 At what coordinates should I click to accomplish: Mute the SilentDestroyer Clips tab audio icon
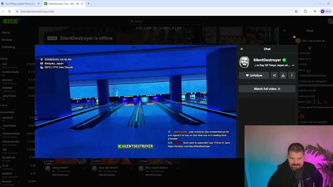78,4
